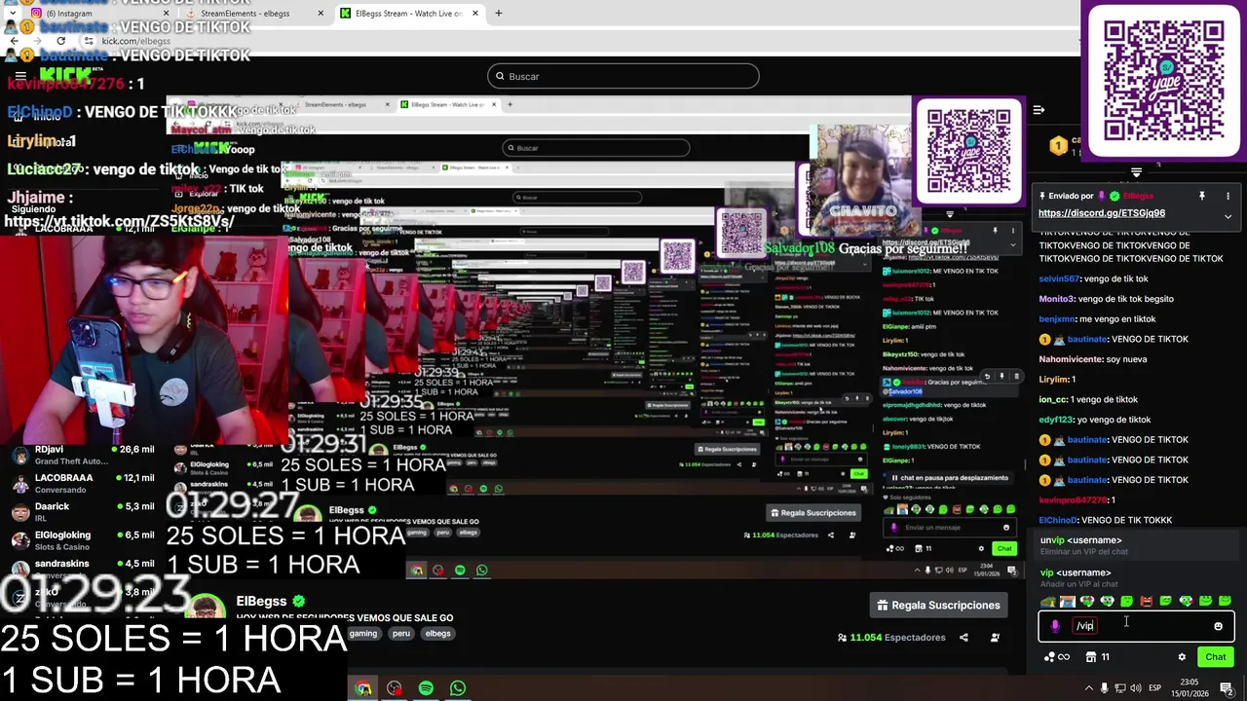The width and height of the screenshot is (1247, 701).
Task: Open WhatsApp from the taskbar
Action: pos(458,688)
